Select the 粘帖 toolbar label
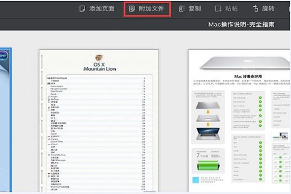Image resolution: width=291 pixels, height=194 pixels. pos(232,8)
